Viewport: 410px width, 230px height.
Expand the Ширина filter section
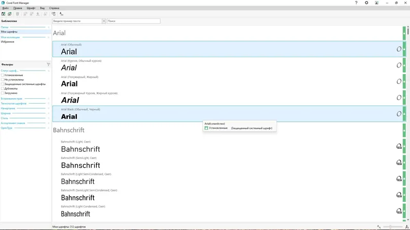(x=49, y=113)
